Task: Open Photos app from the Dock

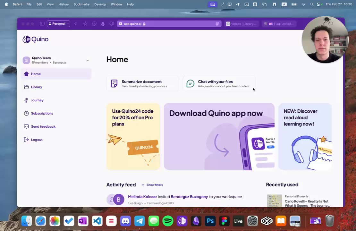Action: [x=55, y=221]
